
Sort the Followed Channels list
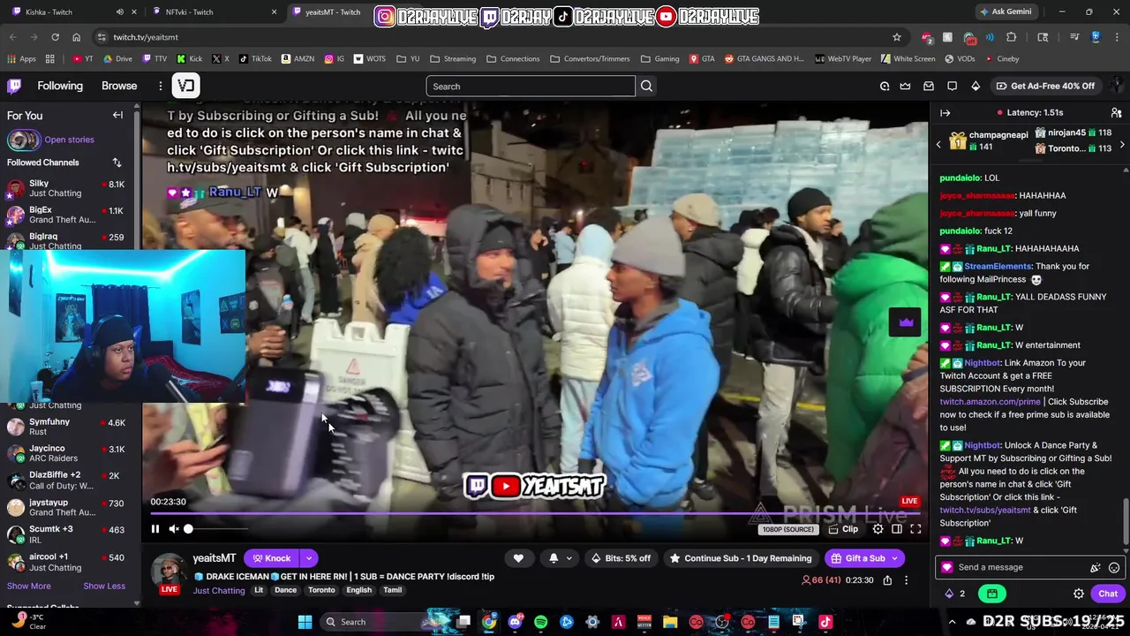[x=117, y=163]
